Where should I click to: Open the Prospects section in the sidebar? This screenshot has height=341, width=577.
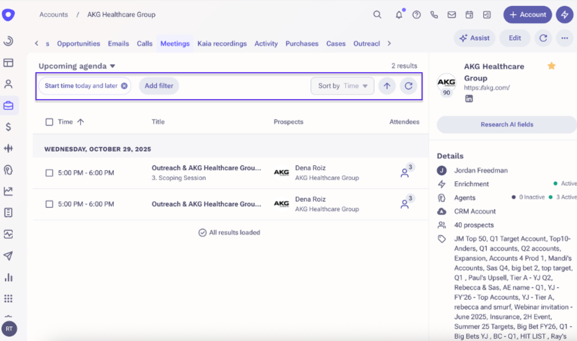click(9, 84)
